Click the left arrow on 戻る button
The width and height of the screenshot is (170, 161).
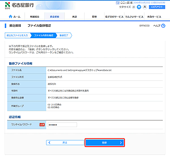pos(49,143)
